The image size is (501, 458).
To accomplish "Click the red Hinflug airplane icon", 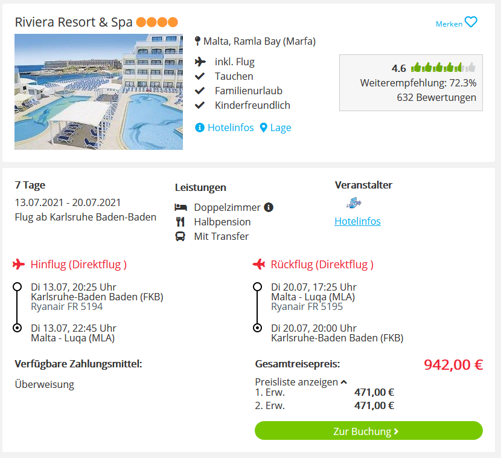I will point(19,265).
